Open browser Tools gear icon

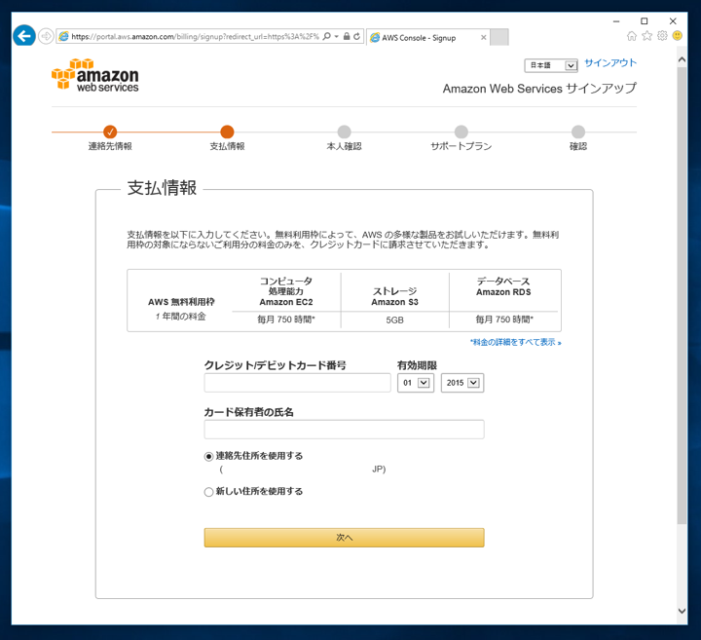[x=662, y=36]
